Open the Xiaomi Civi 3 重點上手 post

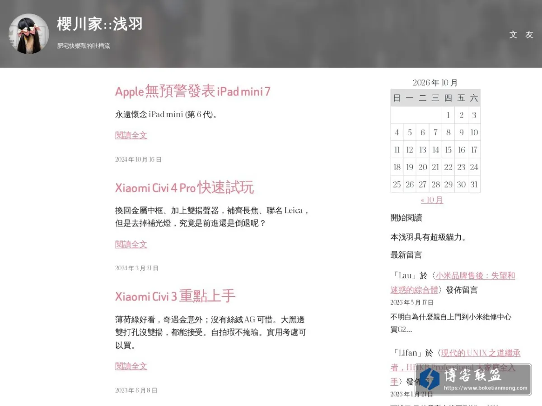(x=175, y=296)
